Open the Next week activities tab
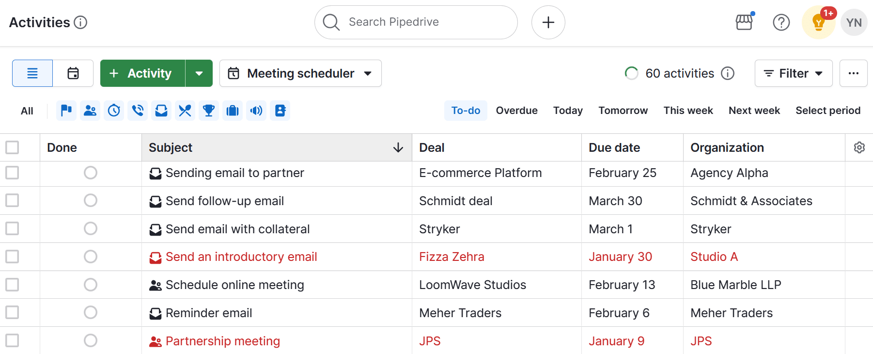 (x=754, y=110)
